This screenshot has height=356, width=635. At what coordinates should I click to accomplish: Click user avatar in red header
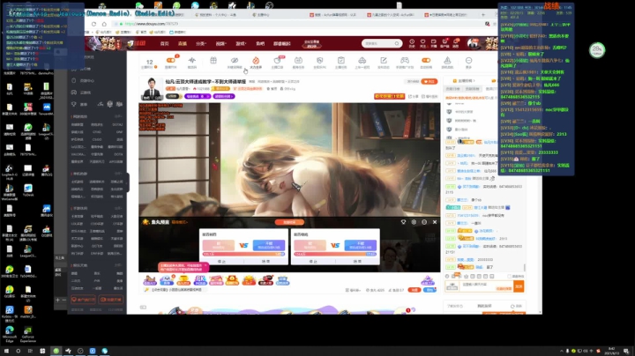coord(473,43)
